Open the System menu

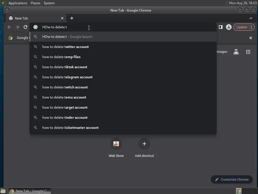(x=49, y=3)
